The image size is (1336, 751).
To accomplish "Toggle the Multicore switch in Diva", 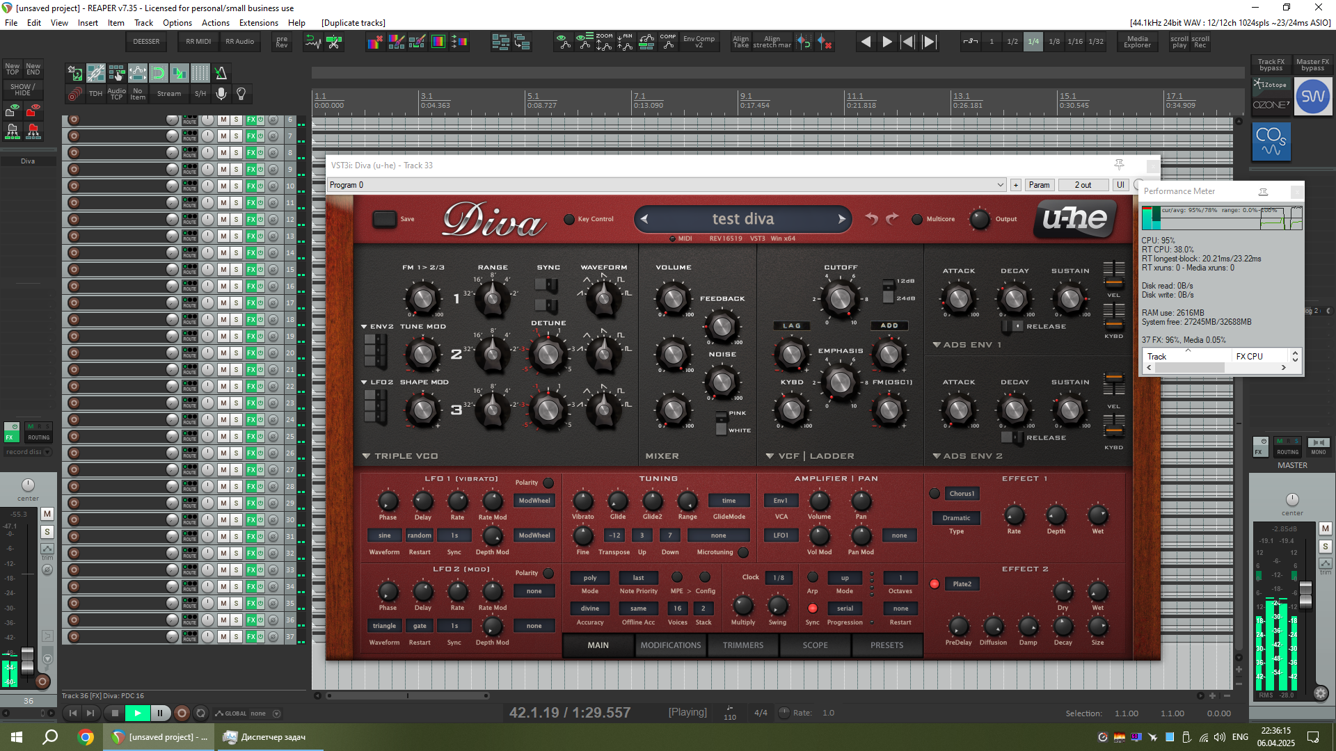I will pos(917,219).
